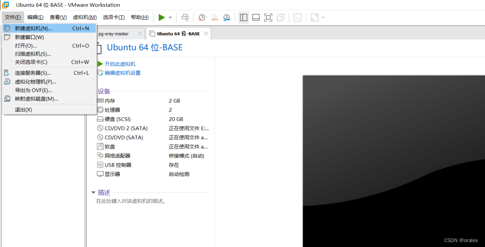
Task: Revert to snapshot toolbar icon
Action: (x=214, y=17)
